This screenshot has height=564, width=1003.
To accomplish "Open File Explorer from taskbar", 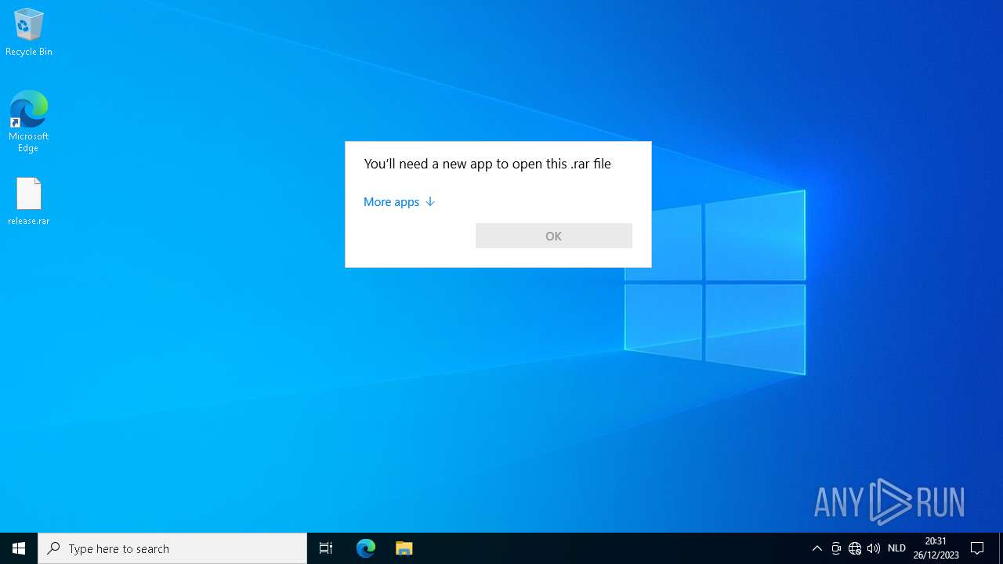I will click(404, 548).
